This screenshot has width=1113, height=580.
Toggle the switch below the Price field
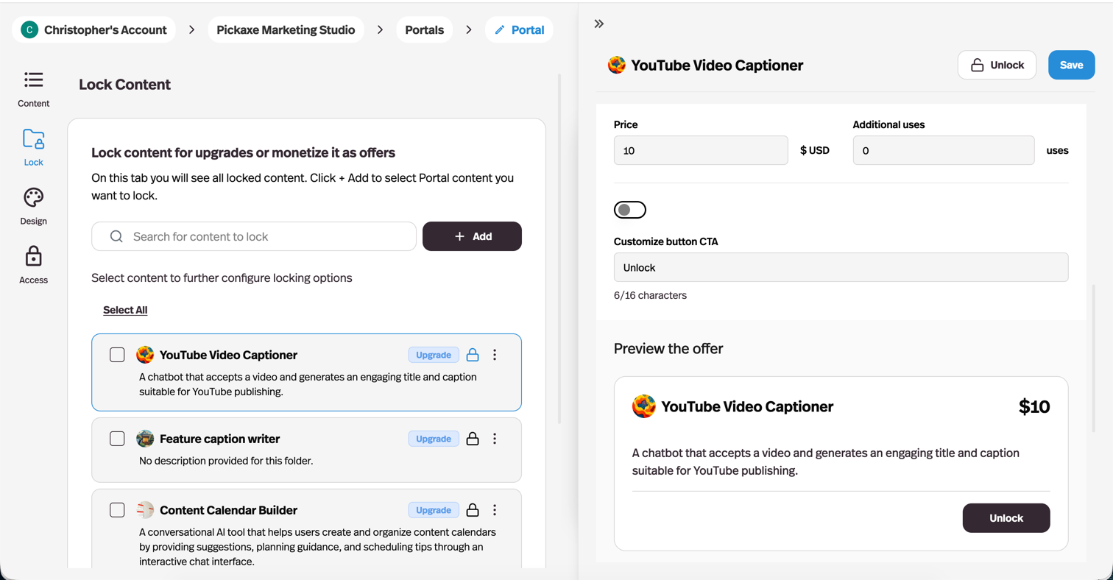pos(629,211)
